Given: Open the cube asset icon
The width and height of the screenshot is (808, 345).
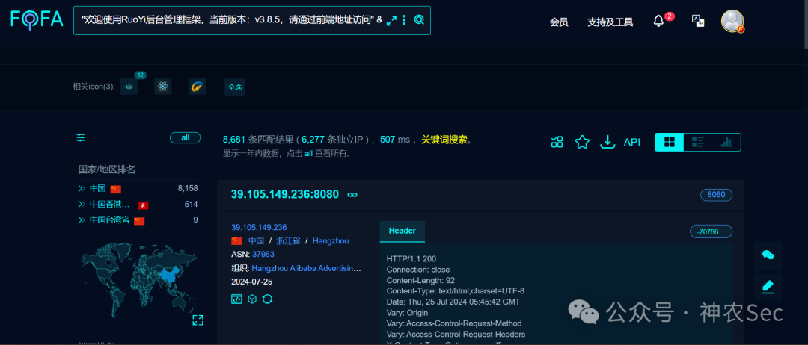Looking at the screenshot, I should [x=252, y=299].
